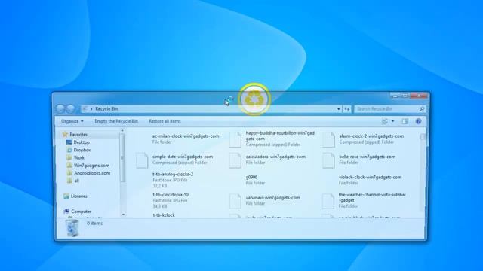Click the Favorites star icon
483x271 pixels.
coord(65,134)
